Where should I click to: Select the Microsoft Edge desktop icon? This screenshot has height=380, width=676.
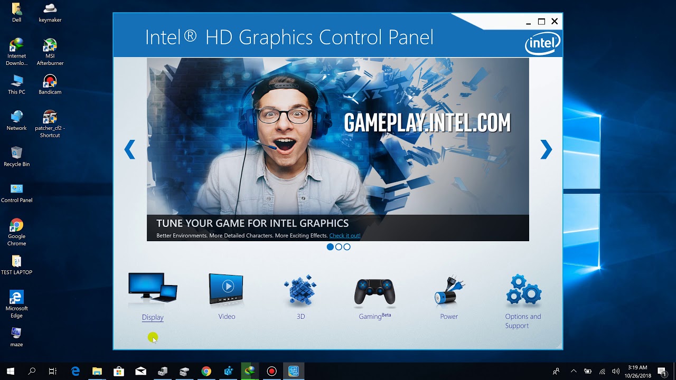tap(16, 305)
